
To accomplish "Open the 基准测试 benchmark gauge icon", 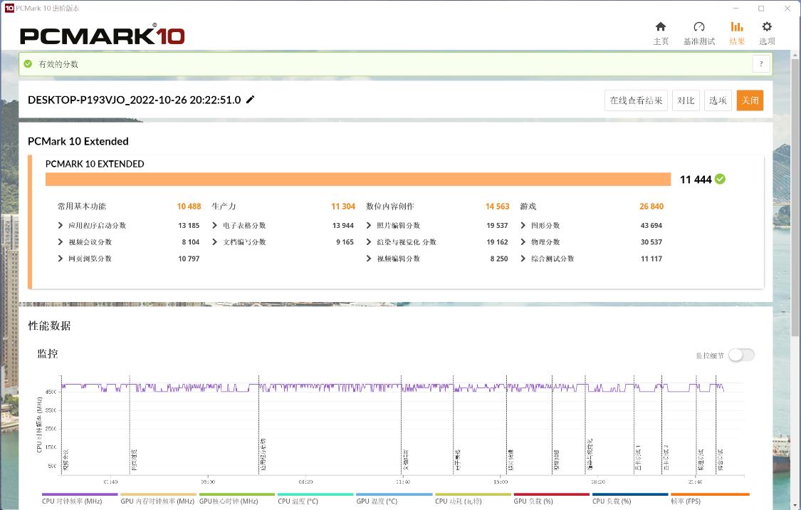I will pyautogui.click(x=698, y=27).
